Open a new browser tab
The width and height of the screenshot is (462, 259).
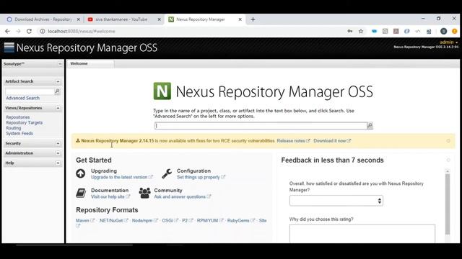pos(253,19)
